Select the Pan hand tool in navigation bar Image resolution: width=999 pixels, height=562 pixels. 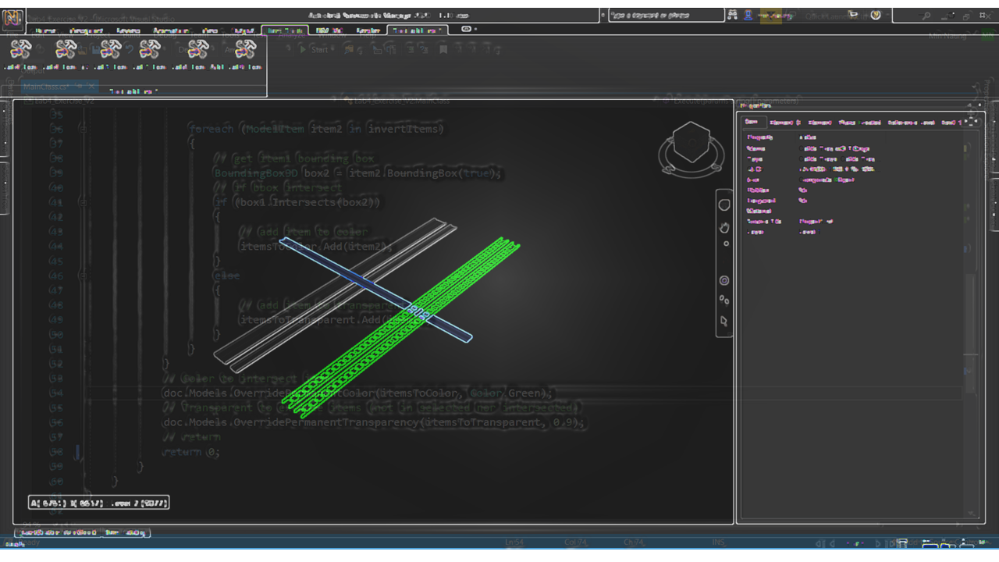(723, 227)
